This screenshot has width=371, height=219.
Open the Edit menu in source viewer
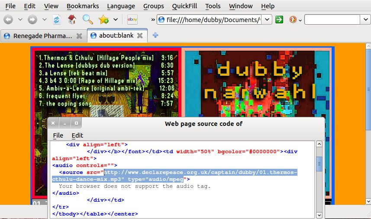click(77, 135)
